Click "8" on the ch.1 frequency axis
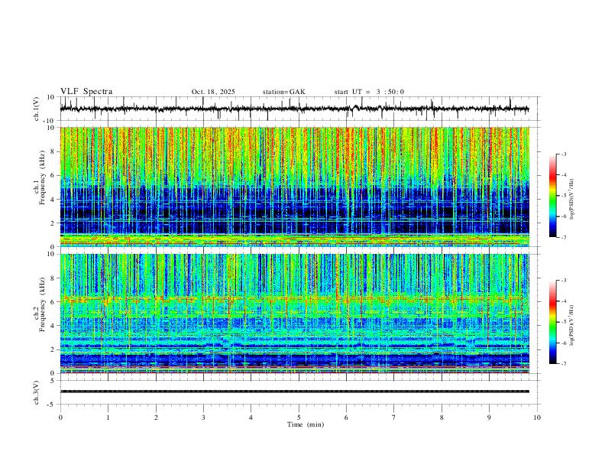Viewport: 605px width, 468px height. coord(53,151)
